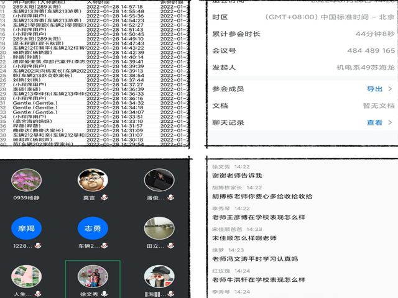
Task: Click the mic icon under the 志勇 avatar
Action: click(x=105, y=246)
